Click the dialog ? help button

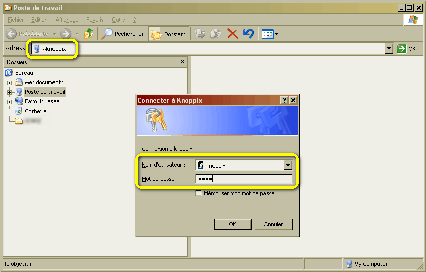point(284,100)
